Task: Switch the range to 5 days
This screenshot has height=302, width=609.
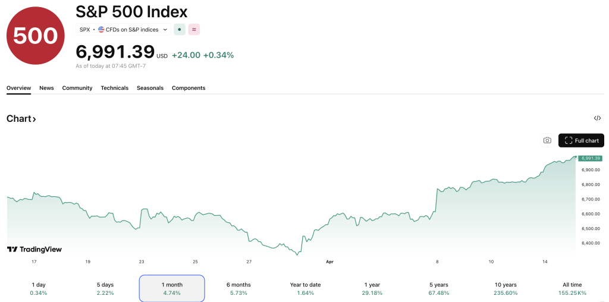Action: 105,288
